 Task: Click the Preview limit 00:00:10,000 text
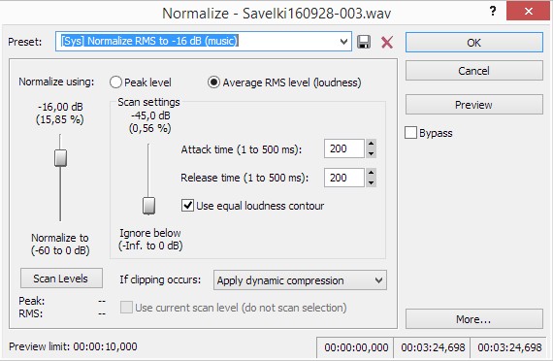[x=73, y=346]
